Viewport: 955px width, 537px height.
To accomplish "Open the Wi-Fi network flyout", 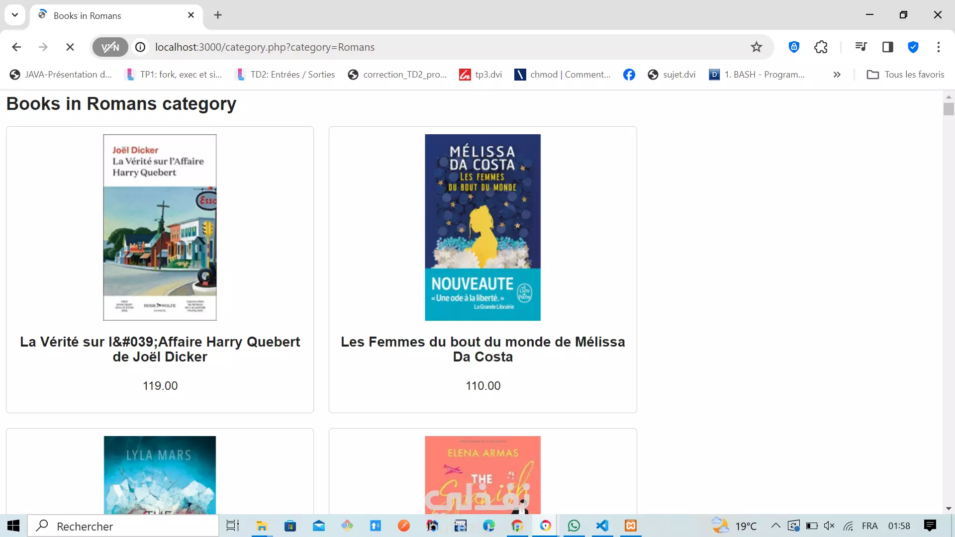I will (x=849, y=526).
